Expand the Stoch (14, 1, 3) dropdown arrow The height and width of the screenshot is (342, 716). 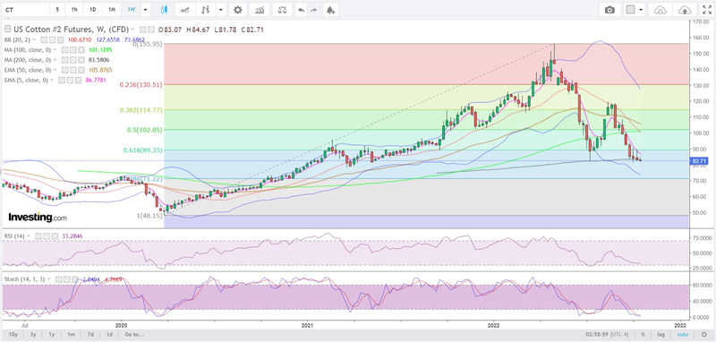48,279
